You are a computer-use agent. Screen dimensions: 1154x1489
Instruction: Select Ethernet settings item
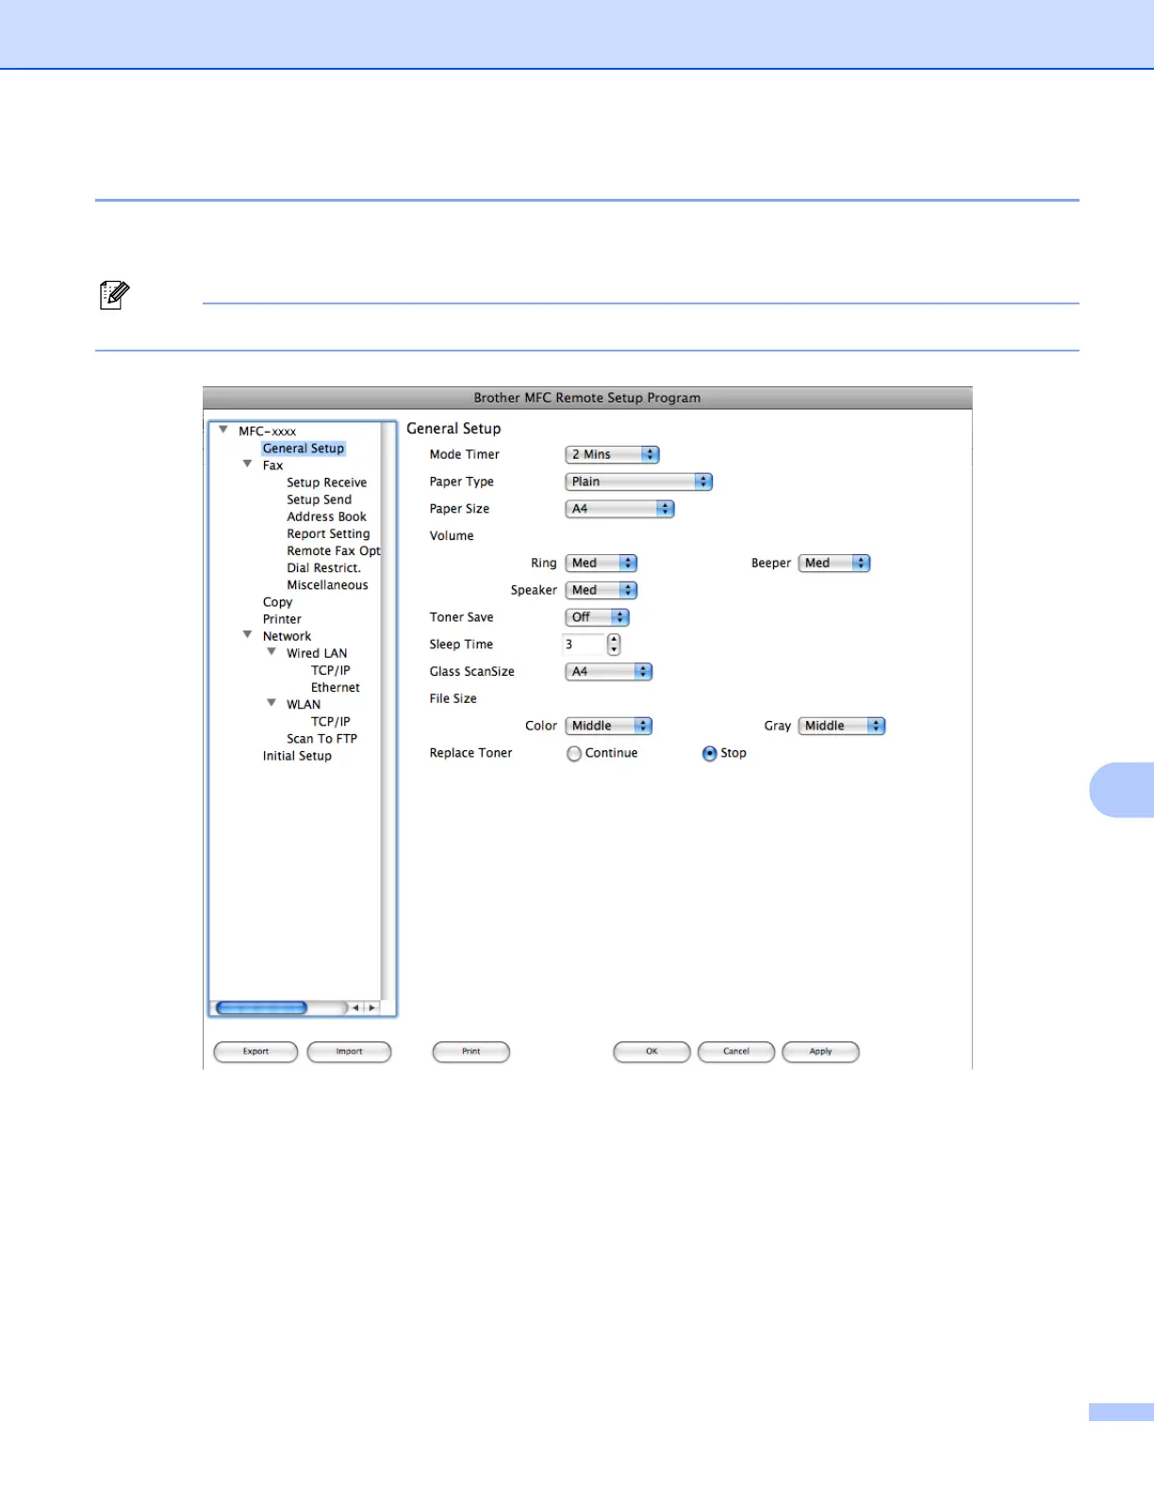click(335, 687)
